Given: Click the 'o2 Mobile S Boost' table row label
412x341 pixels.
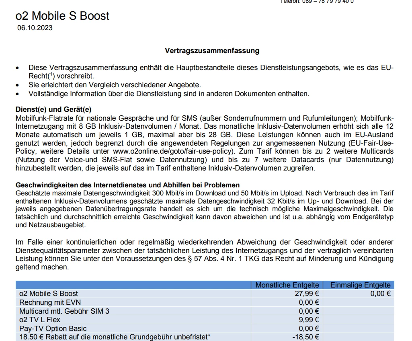Looking at the screenshot, I should tap(49, 294).
